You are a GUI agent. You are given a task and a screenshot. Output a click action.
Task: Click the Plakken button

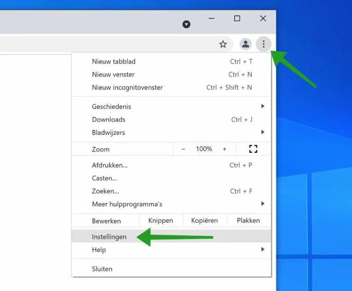[248, 221]
